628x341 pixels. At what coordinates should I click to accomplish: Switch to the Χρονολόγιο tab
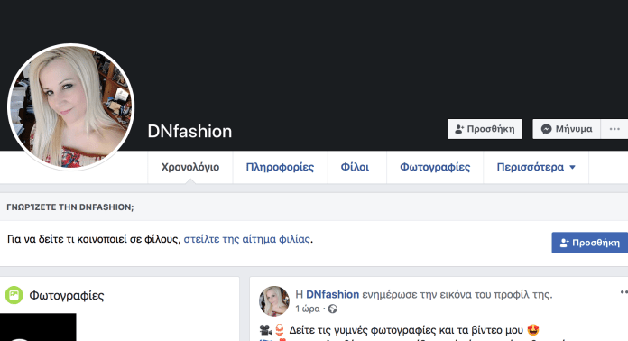(x=190, y=167)
